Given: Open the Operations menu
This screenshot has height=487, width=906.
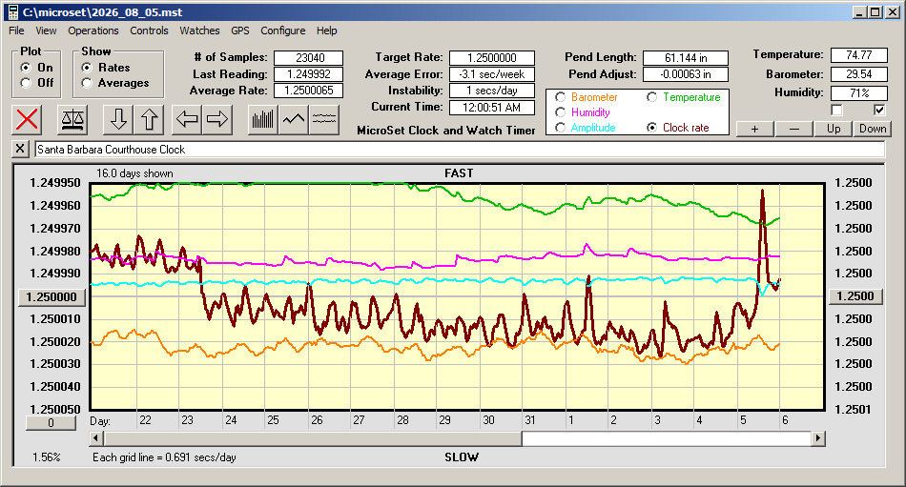Looking at the screenshot, I should [x=93, y=30].
